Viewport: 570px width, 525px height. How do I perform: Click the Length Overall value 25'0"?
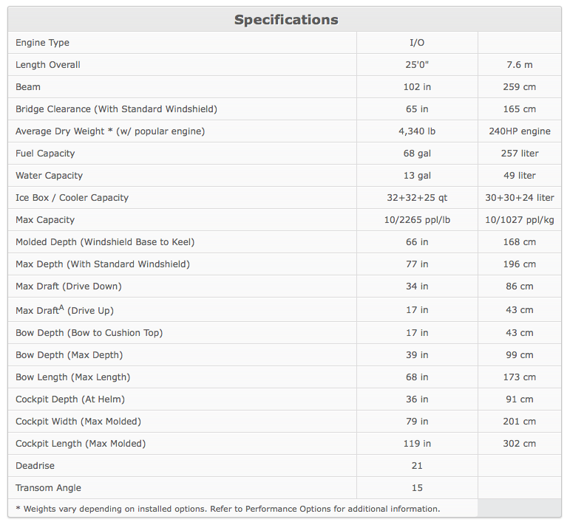click(417, 65)
